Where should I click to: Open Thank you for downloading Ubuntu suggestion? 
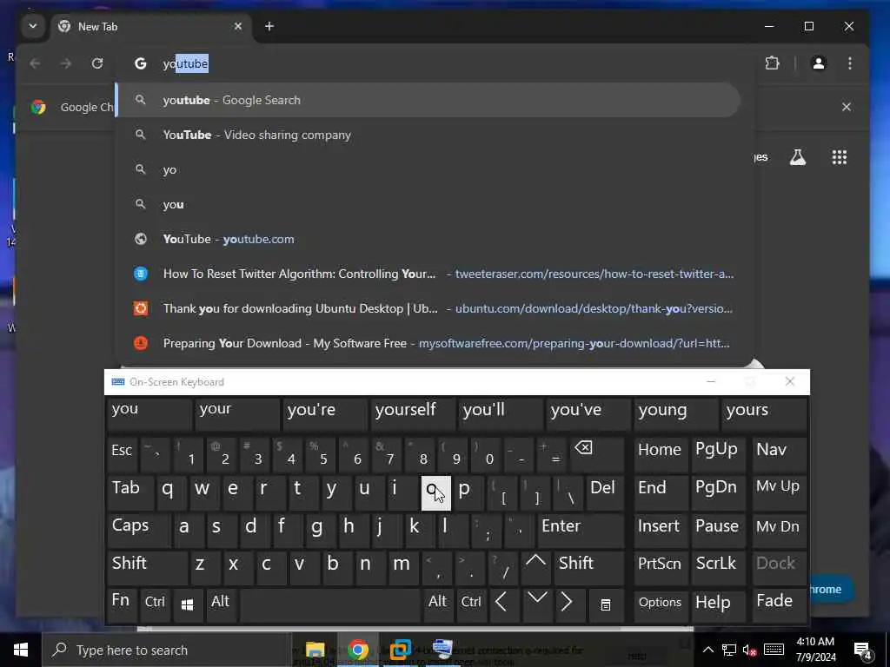click(x=428, y=308)
